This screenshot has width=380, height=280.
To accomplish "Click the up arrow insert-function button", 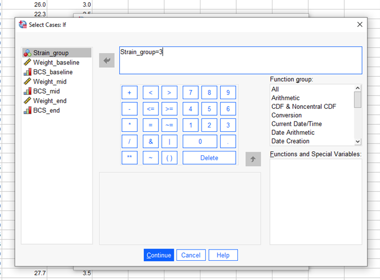I will pos(253,159).
